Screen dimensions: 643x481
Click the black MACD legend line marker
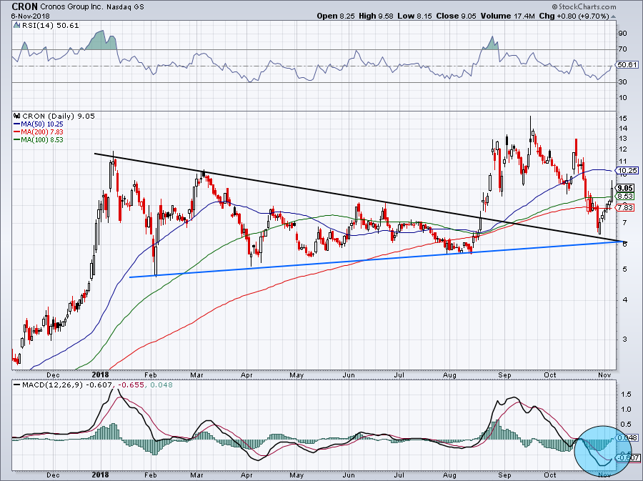pyautogui.click(x=16, y=385)
